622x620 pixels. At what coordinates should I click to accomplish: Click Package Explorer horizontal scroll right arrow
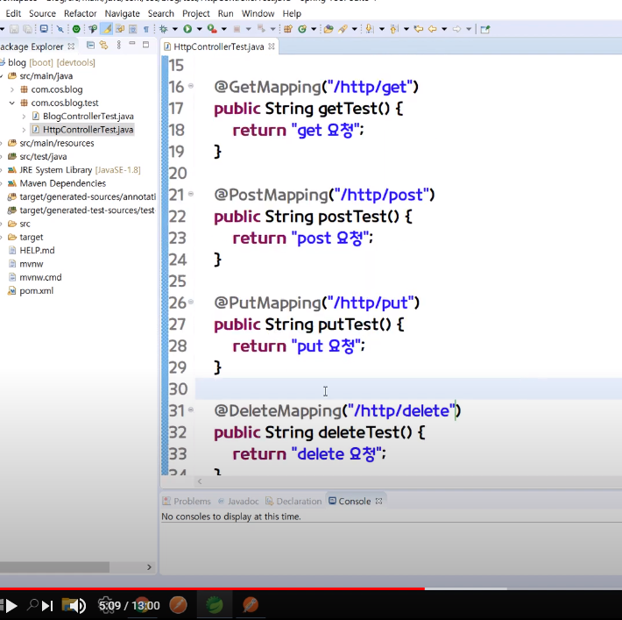149,567
